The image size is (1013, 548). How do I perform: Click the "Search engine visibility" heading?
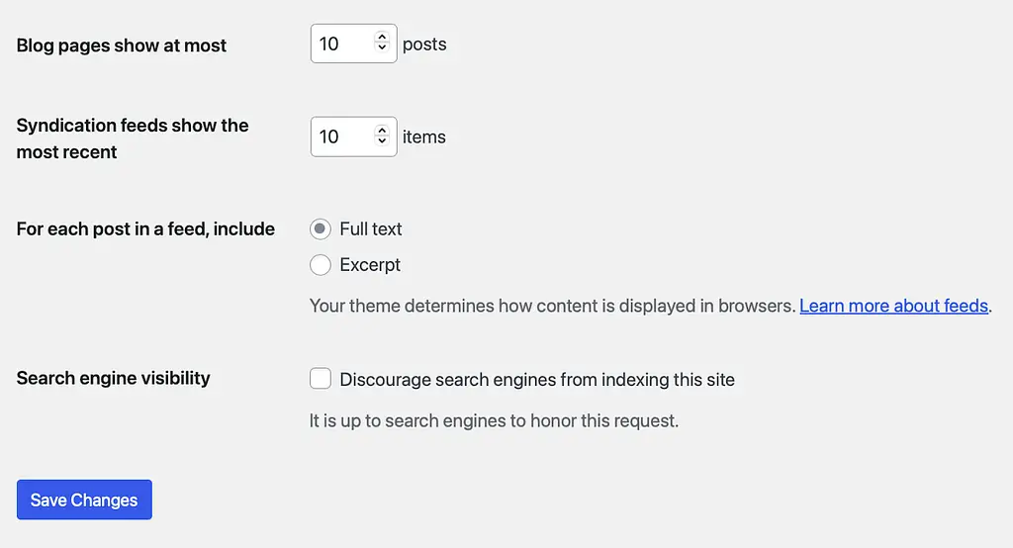pyautogui.click(x=113, y=378)
